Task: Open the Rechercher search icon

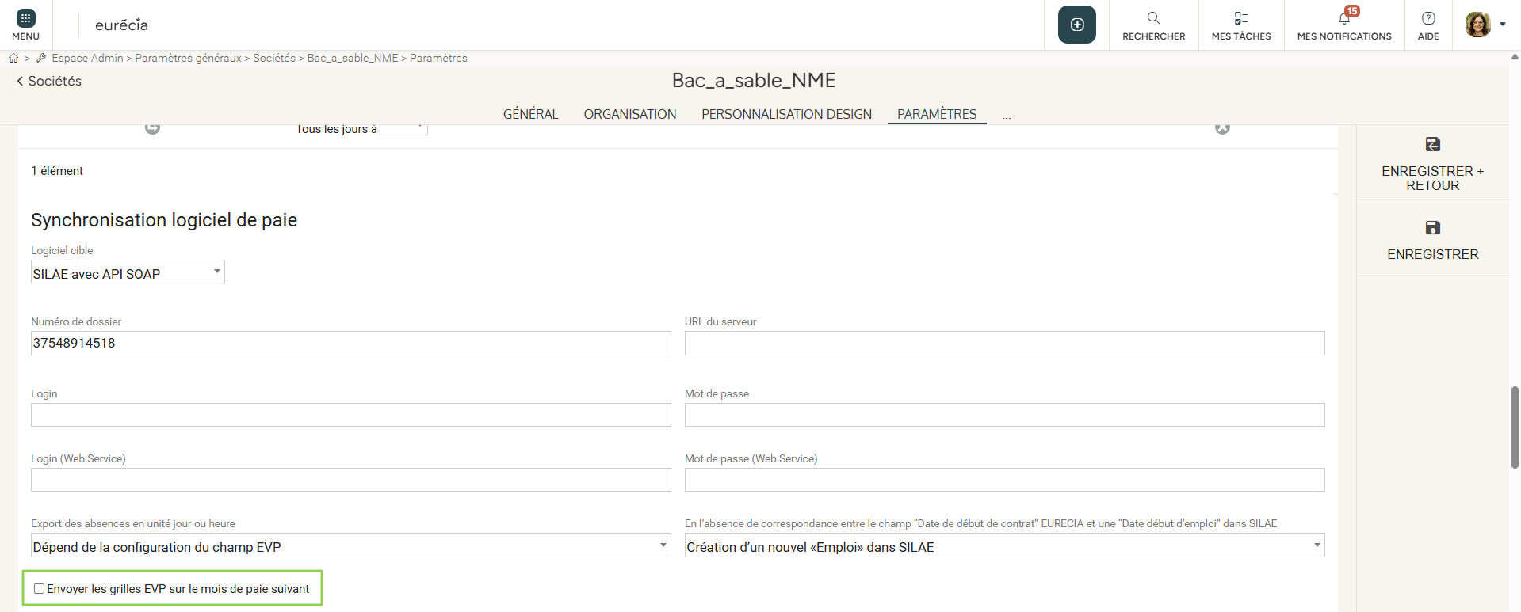Action: click(x=1153, y=18)
